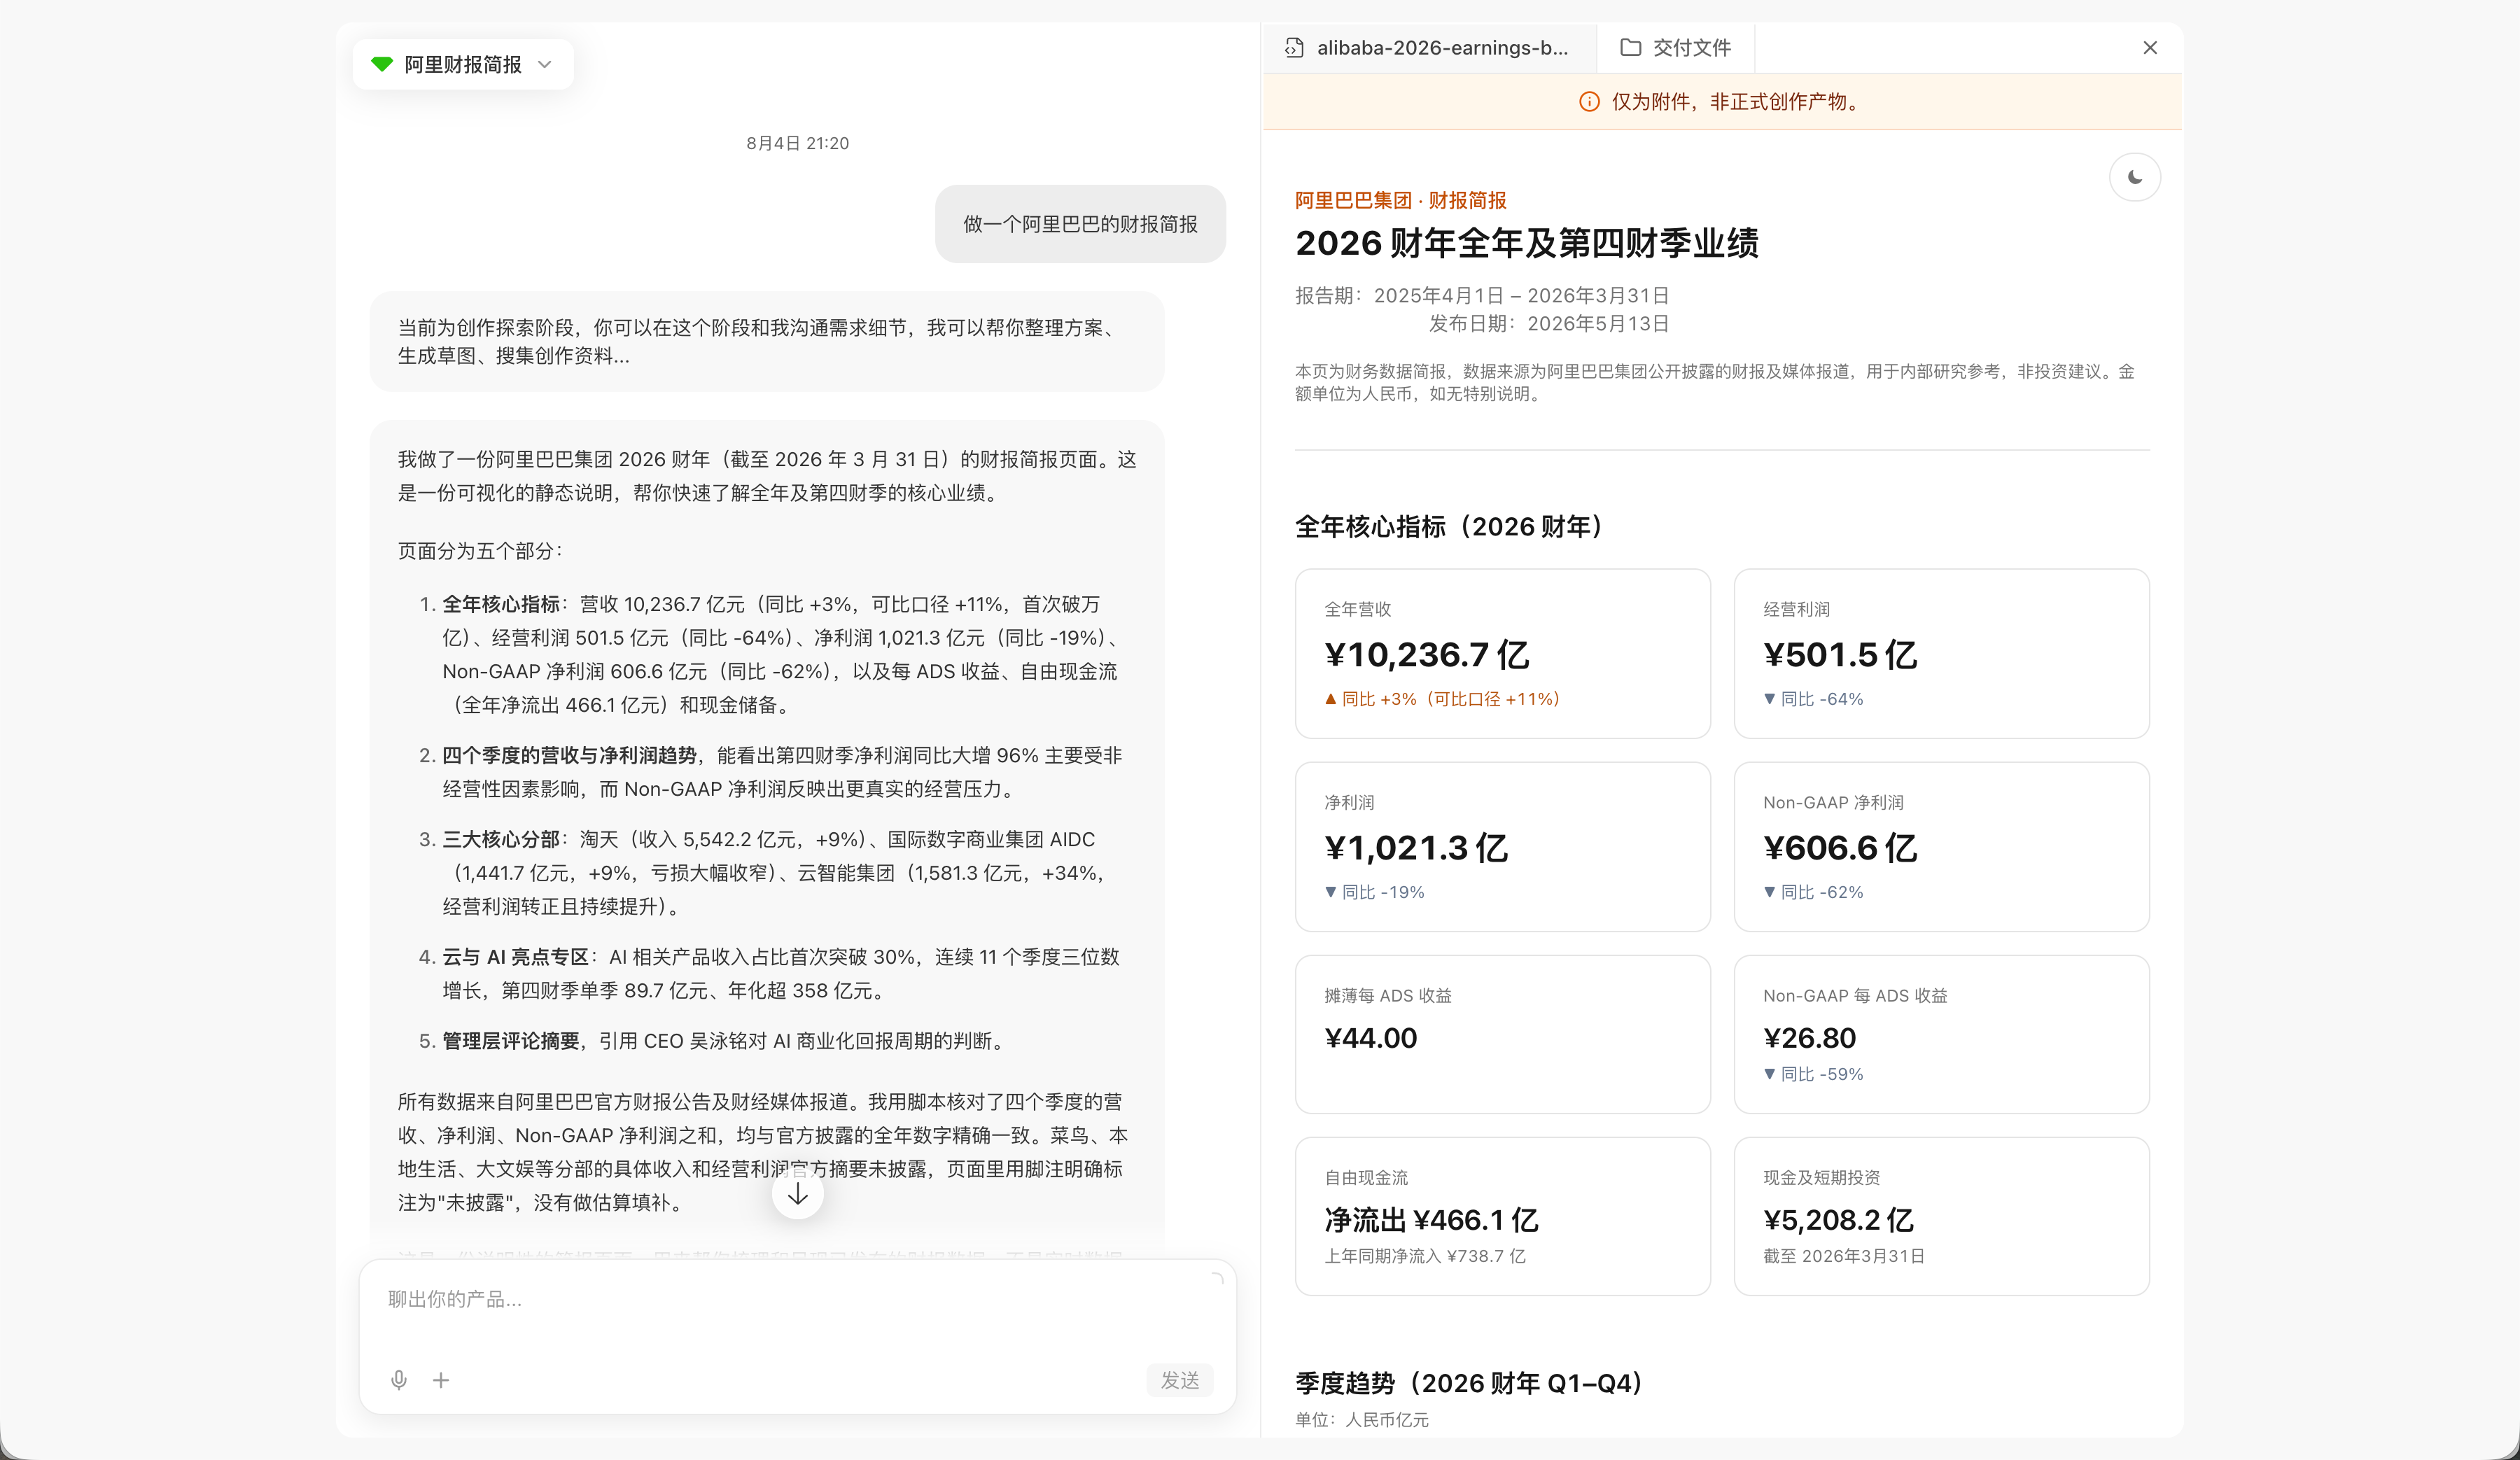
Task: Click the ¥5,208.2 亿 cash value
Action: tap(1838, 1220)
